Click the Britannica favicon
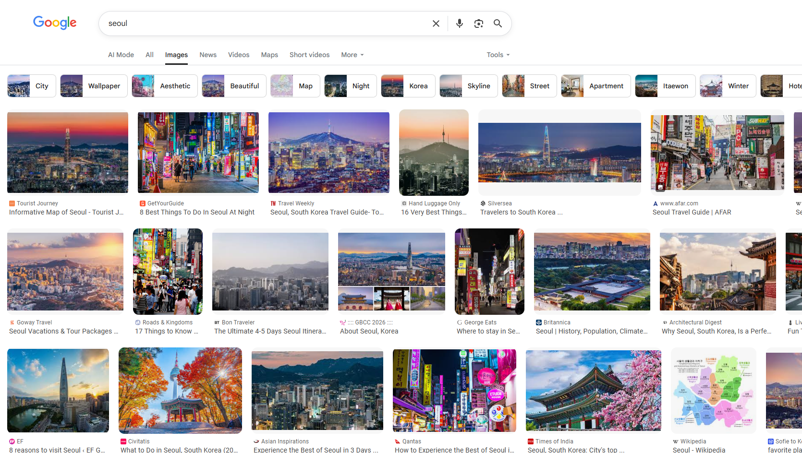Viewport: 802px width, 453px height. tap(539, 322)
